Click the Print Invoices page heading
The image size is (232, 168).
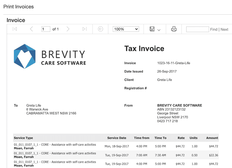[19, 7]
